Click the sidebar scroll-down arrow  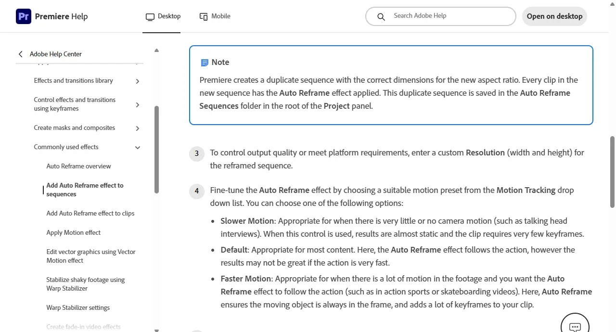point(156,330)
